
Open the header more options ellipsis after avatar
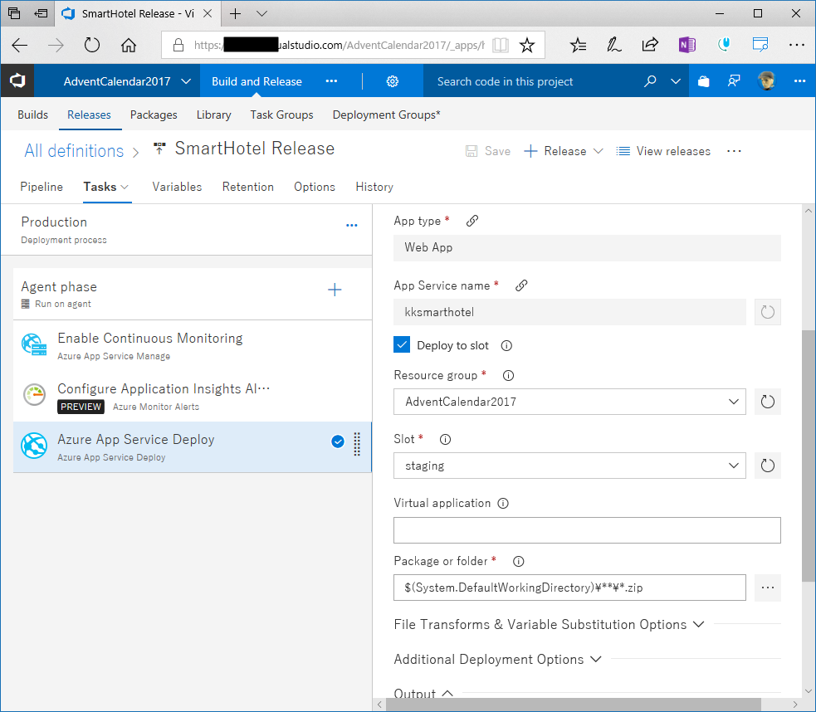tap(800, 81)
